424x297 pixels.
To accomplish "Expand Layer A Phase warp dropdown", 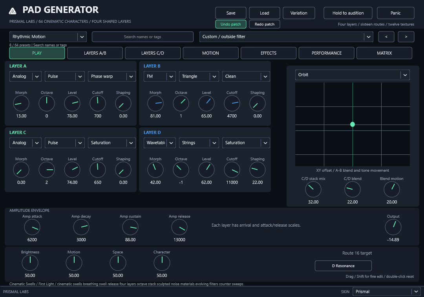I will (x=111, y=76).
